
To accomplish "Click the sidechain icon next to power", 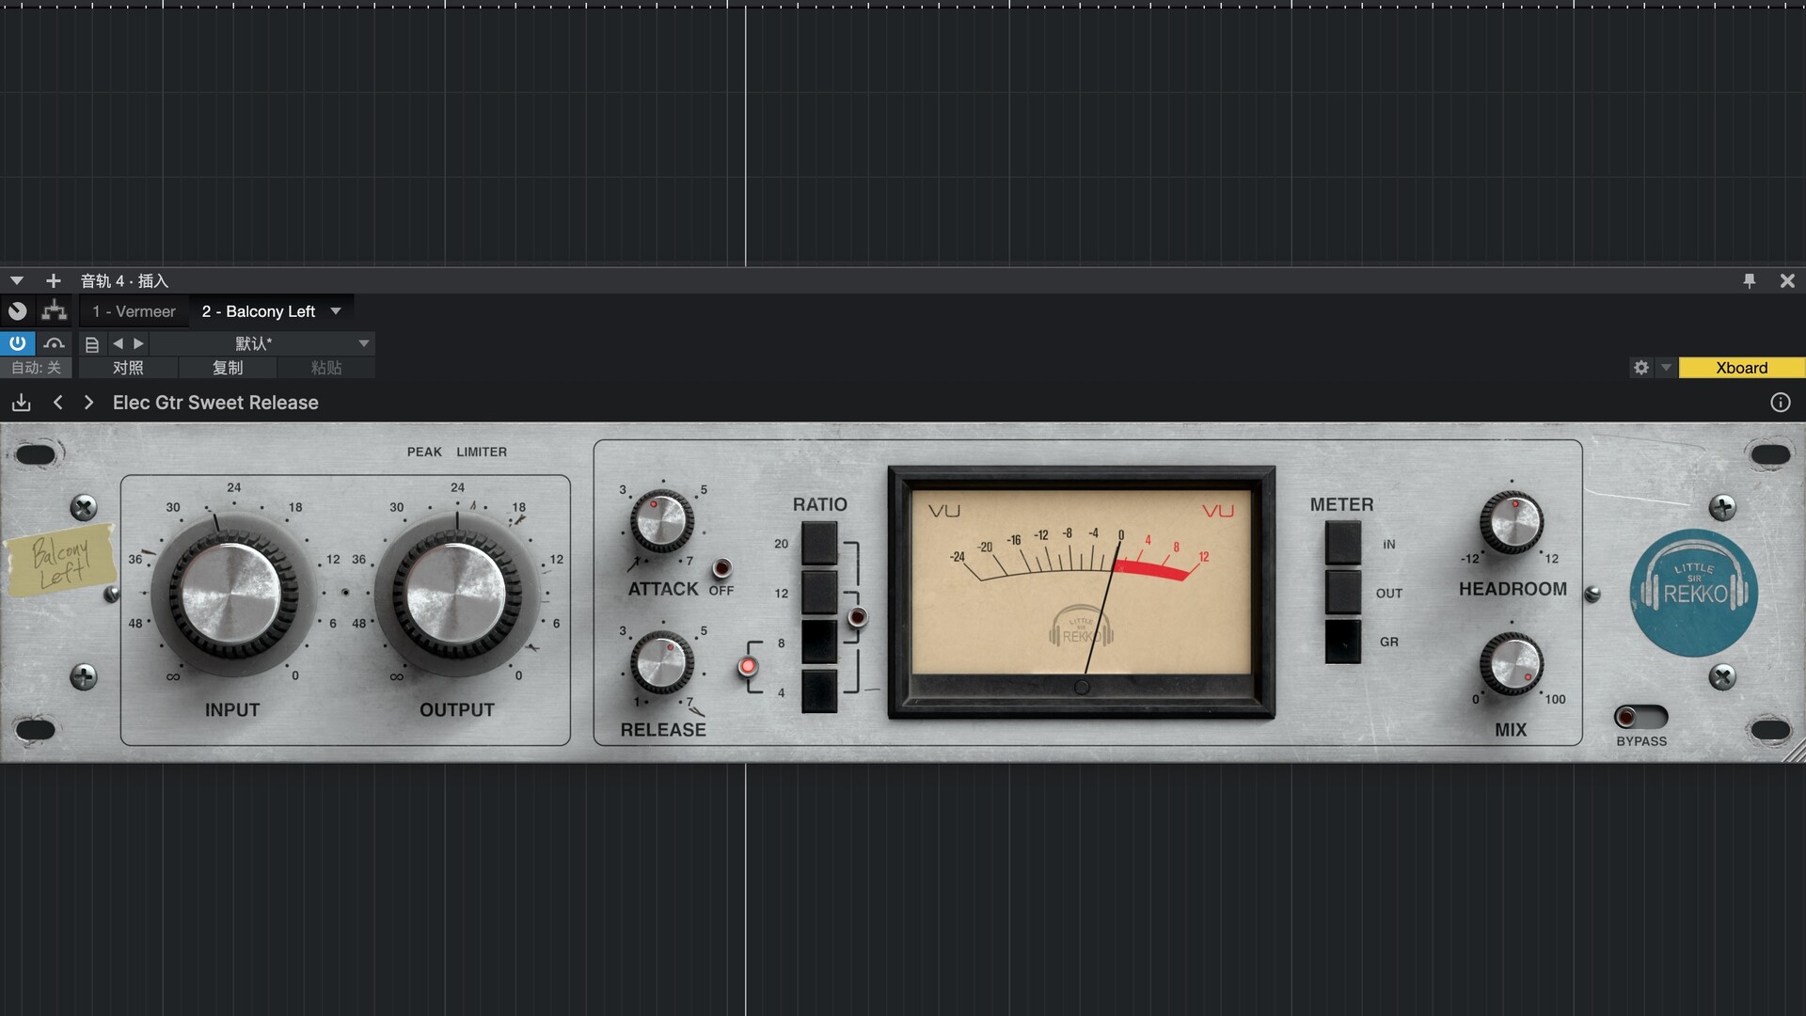I will point(55,343).
